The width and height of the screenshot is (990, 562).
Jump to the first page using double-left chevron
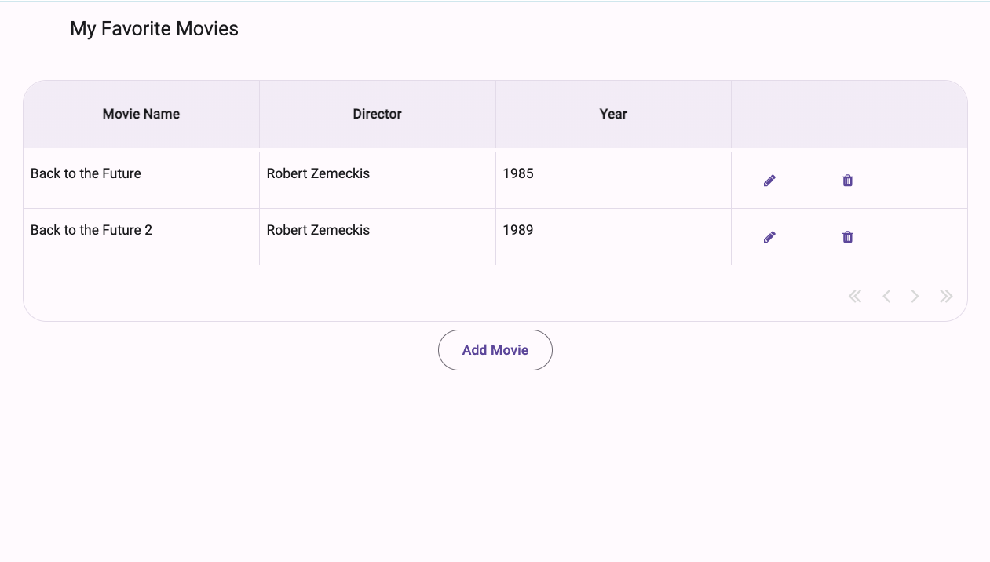pyautogui.click(x=854, y=296)
